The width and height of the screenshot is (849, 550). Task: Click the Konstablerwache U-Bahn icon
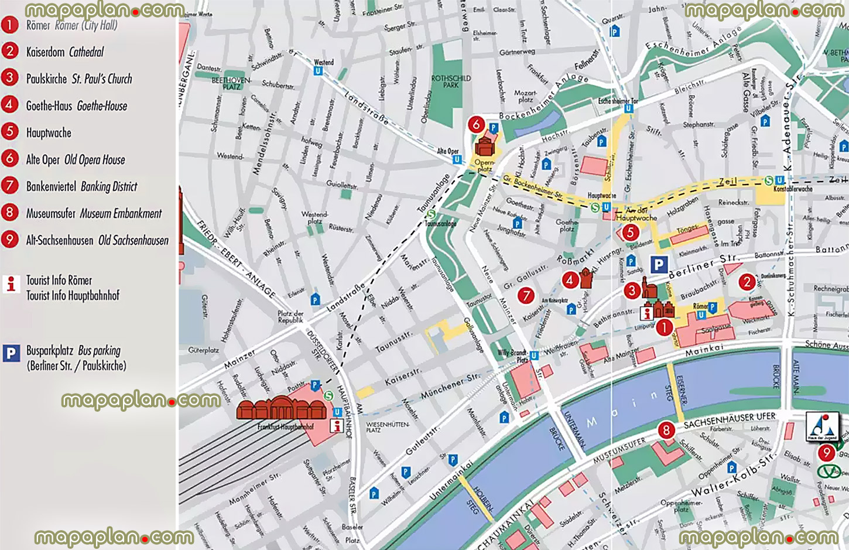tap(780, 180)
